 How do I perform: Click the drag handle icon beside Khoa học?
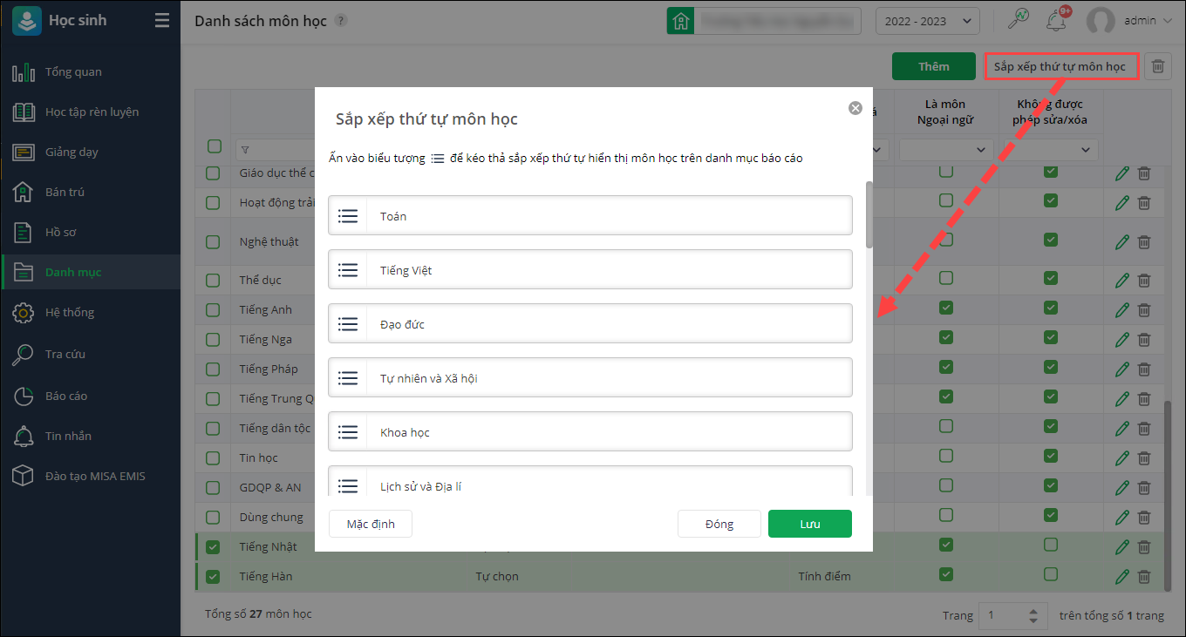(x=348, y=432)
